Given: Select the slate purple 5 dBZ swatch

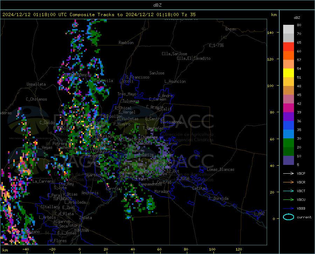Looking at the screenshot, I should pyautogui.click(x=288, y=160).
